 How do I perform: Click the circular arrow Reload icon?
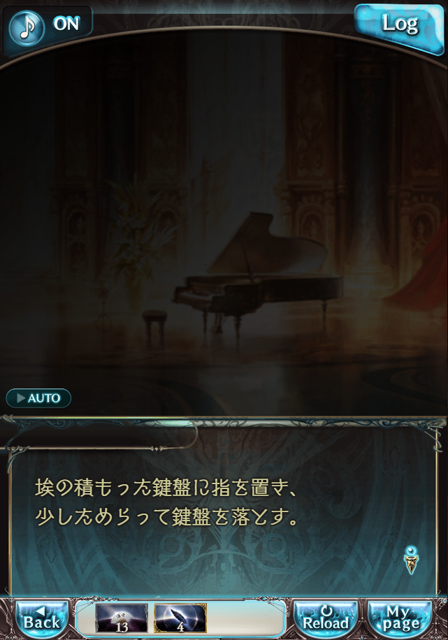[x=326, y=611]
